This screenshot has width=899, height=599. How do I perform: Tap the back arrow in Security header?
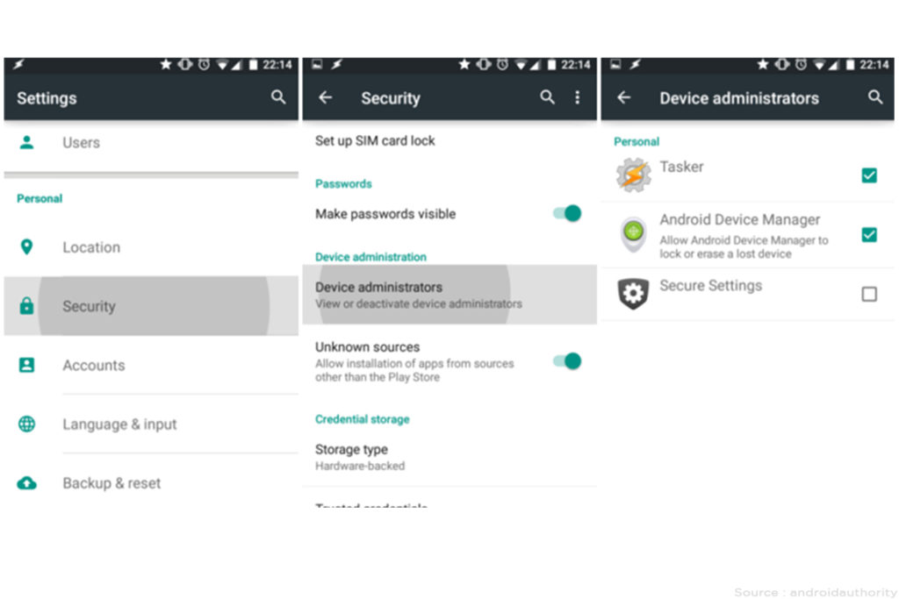pyautogui.click(x=325, y=98)
